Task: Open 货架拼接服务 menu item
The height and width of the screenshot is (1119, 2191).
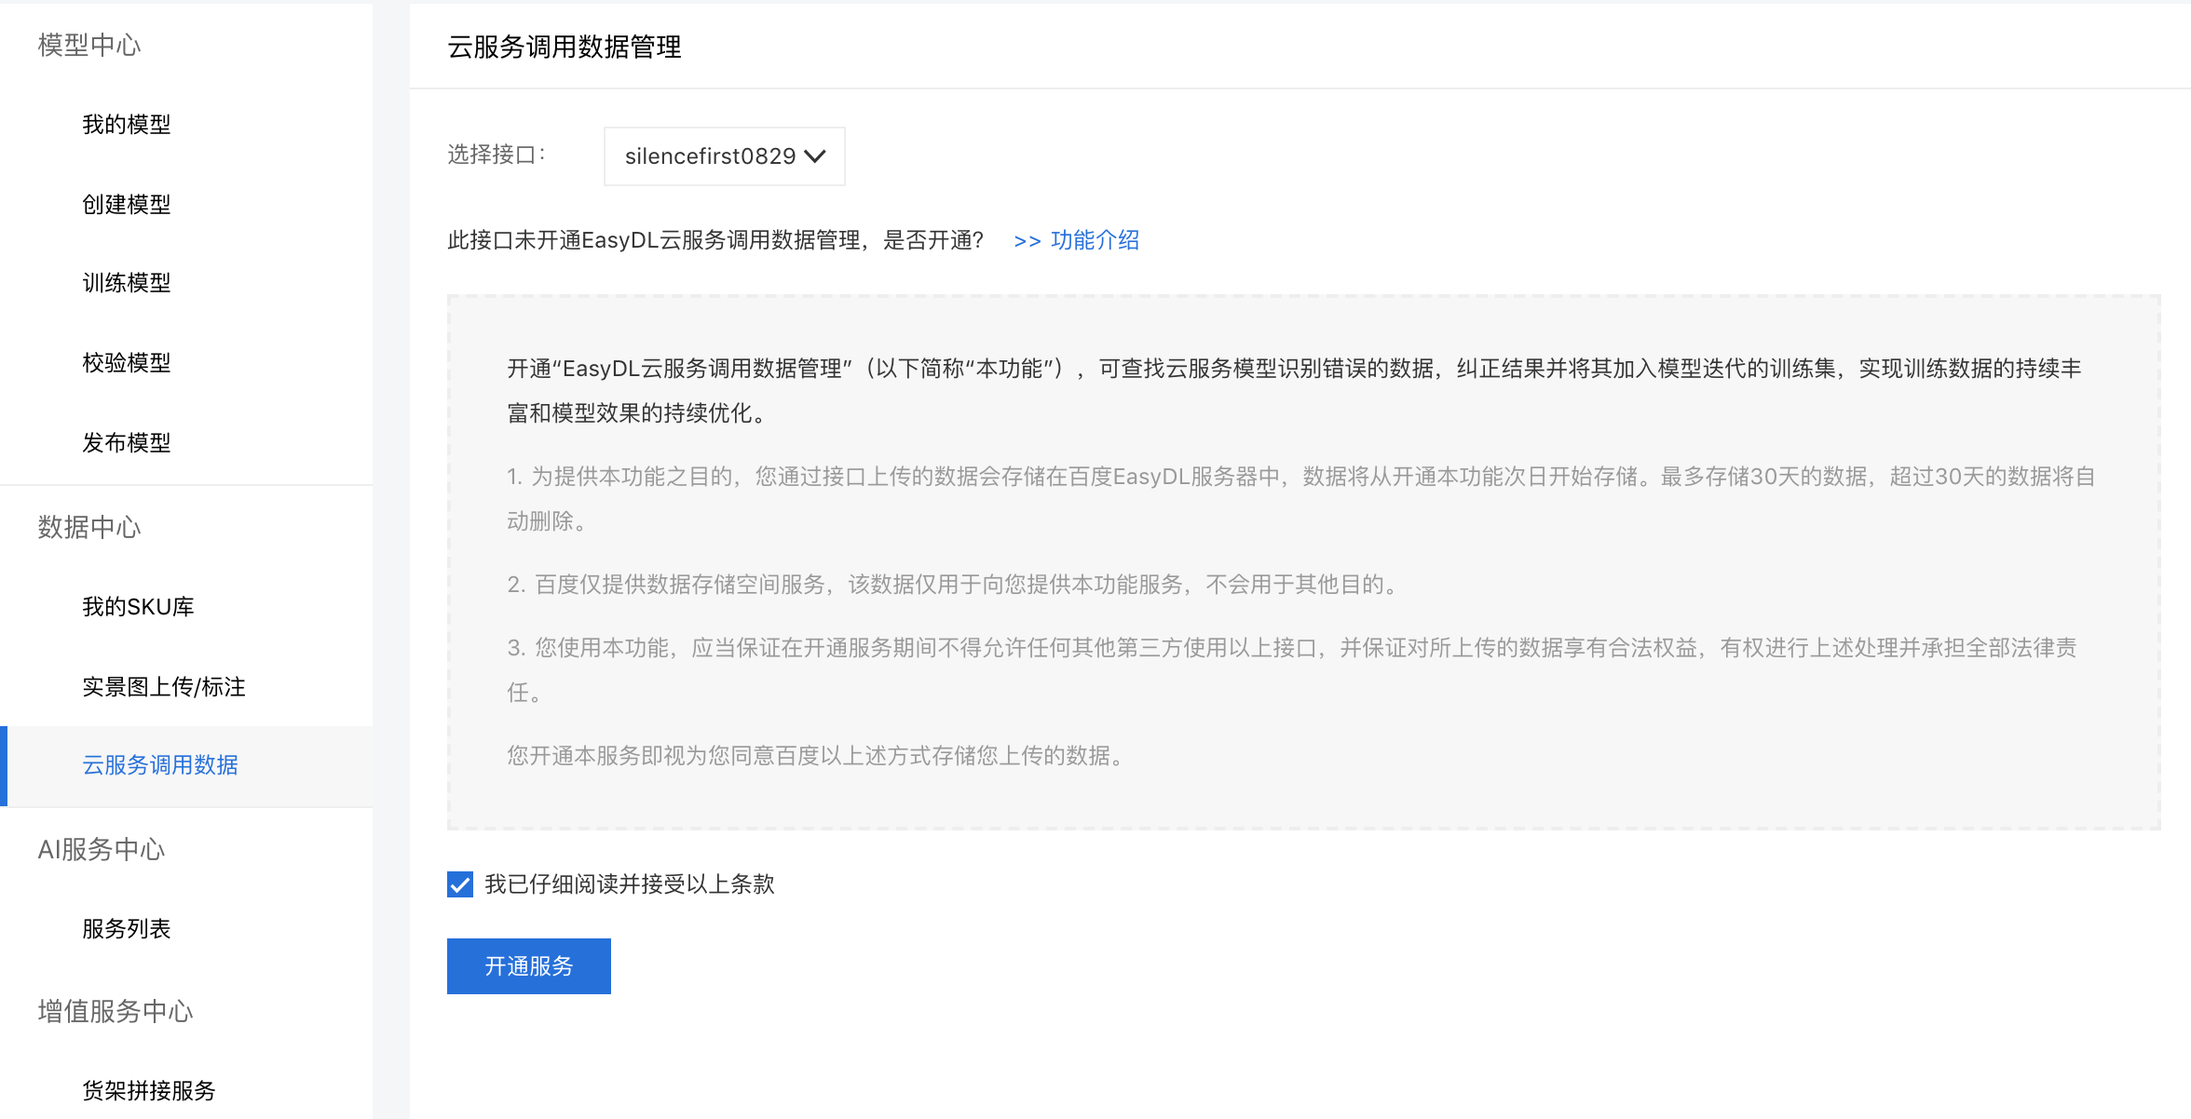Action: tap(149, 1090)
